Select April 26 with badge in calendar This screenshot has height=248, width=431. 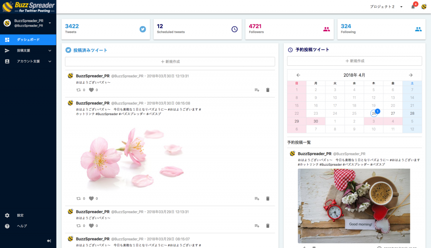click(x=374, y=113)
